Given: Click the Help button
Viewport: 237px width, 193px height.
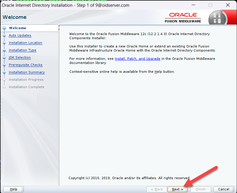Looking at the screenshot, I should pos(14,189).
